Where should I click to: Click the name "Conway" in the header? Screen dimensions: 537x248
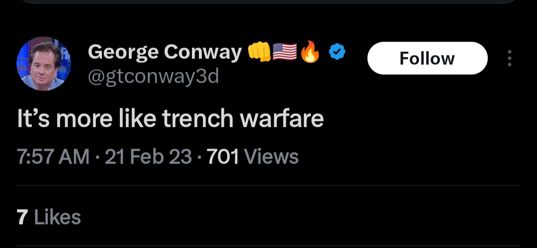click(x=202, y=52)
